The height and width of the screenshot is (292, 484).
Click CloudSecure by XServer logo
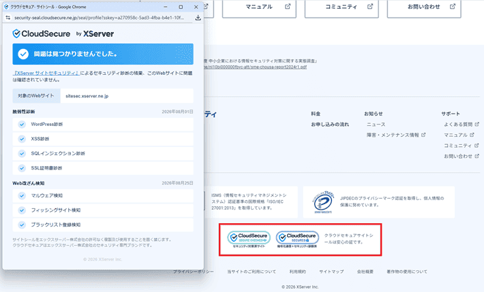point(63,33)
